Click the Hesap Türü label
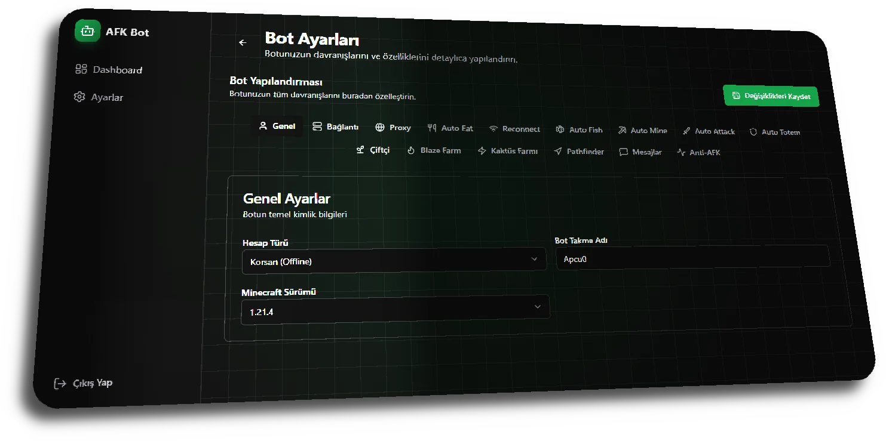Image resolution: width=886 pixels, height=441 pixels. (x=265, y=243)
